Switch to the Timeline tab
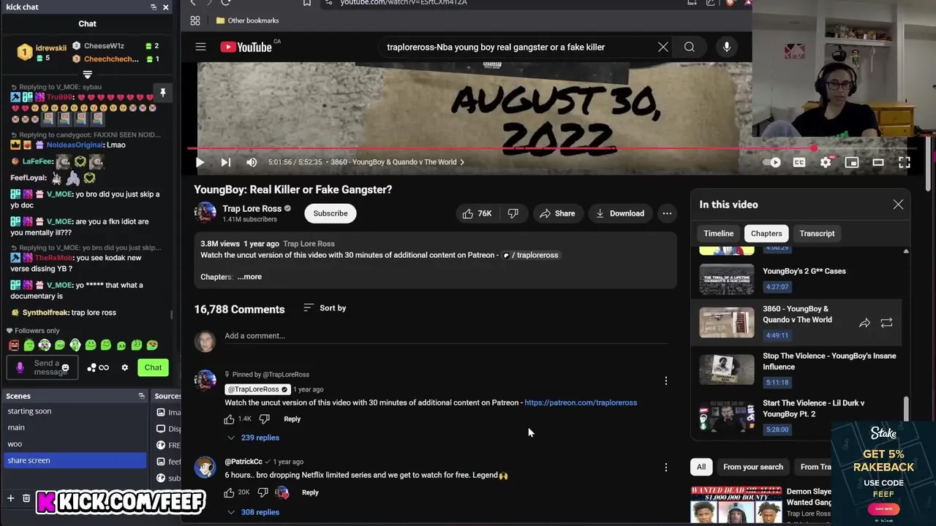Screen dimensions: 936x526 [718, 234]
